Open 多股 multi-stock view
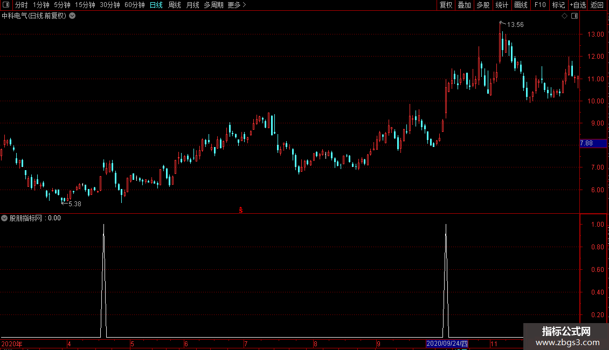Screen dimensions: 609x350 (483, 5)
